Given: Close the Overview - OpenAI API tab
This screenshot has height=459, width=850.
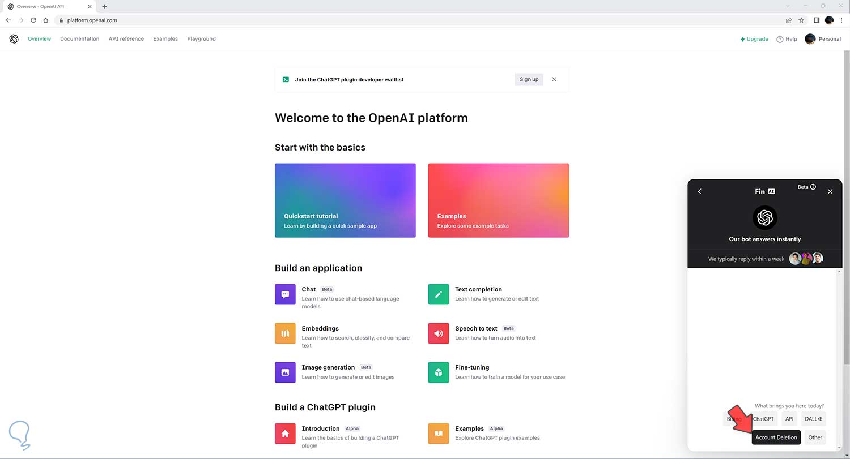Looking at the screenshot, I should 90,7.
